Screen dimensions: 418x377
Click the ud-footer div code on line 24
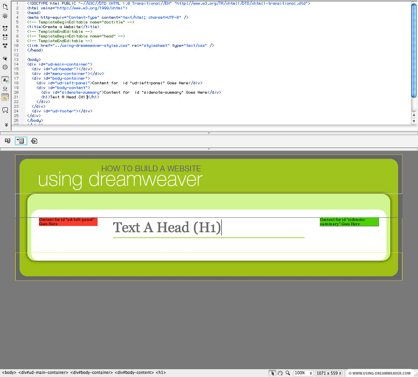[x=62, y=111]
